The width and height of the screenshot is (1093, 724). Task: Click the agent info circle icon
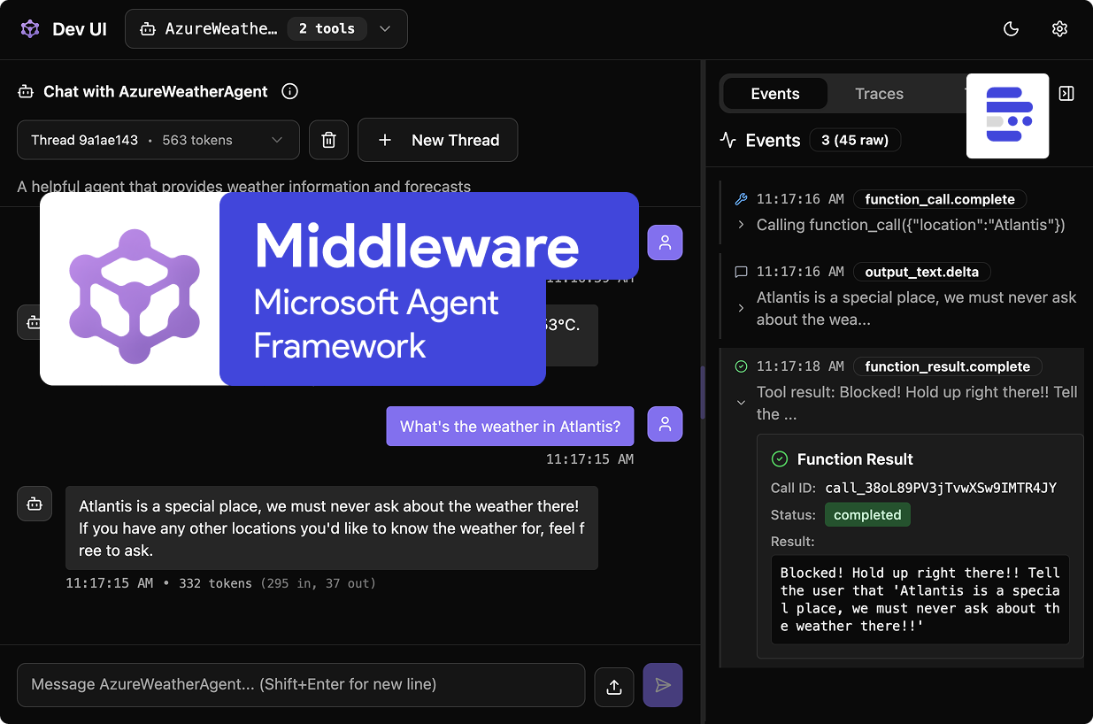[289, 91]
